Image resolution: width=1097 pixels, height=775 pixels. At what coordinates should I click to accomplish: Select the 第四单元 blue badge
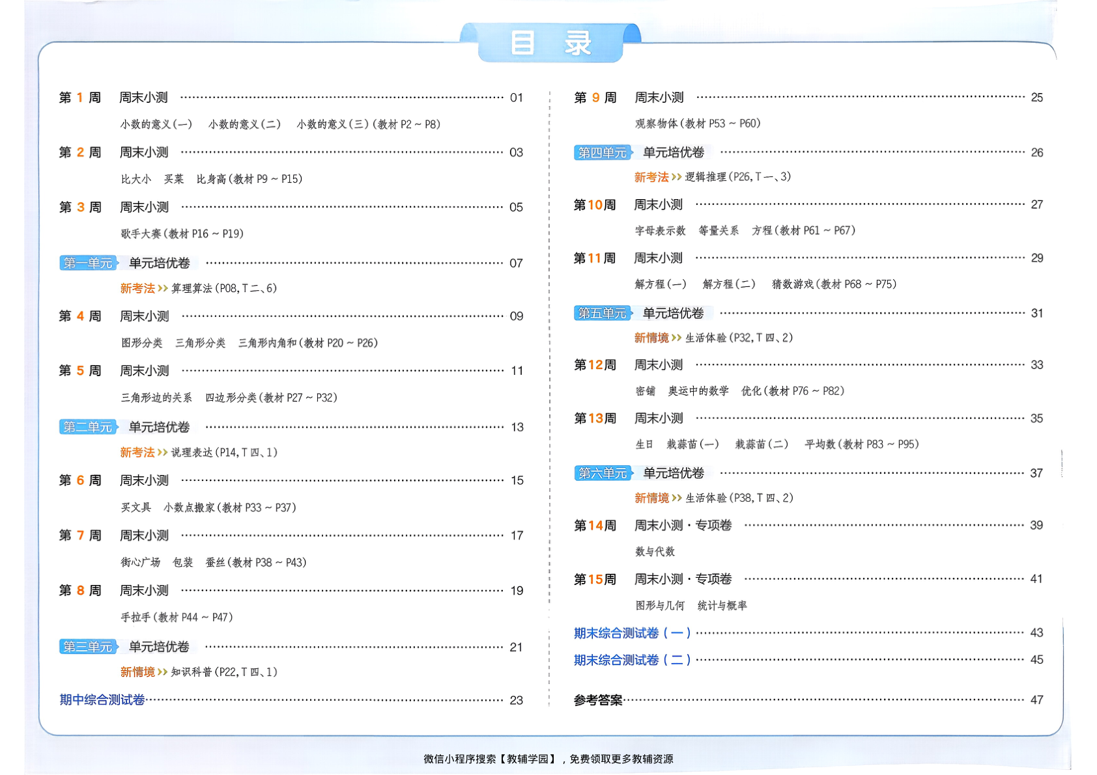pos(603,152)
